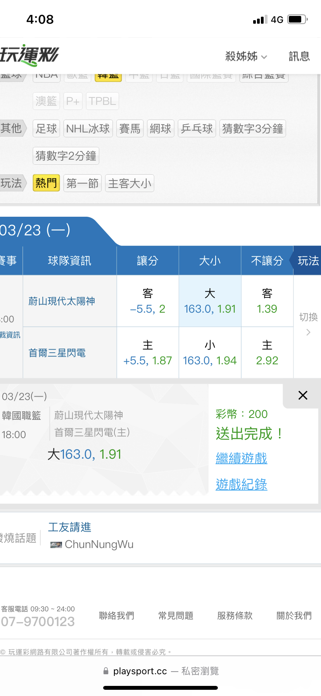Choose the 乒乓球 category

pyautogui.click(x=197, y=129)
